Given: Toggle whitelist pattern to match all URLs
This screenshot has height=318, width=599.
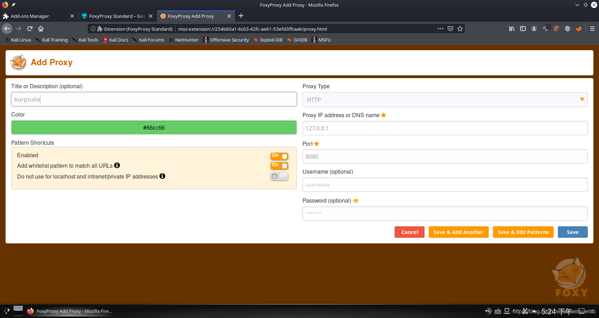Looking at the screenshot, I should 279,165.
